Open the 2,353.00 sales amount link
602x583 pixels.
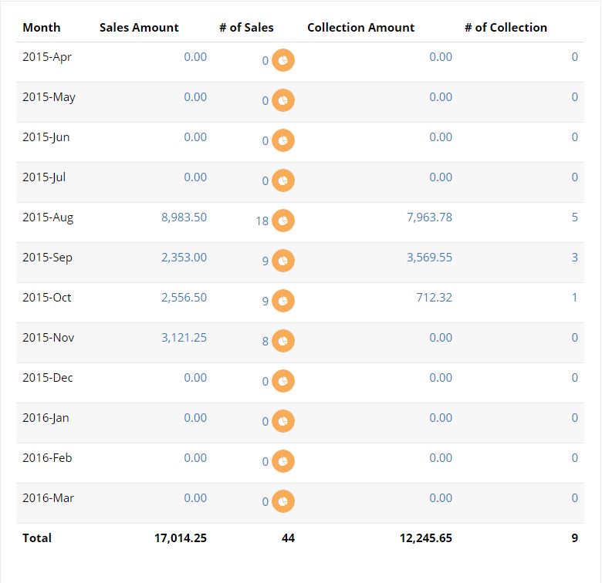pyautogui.click(x=184, y=258)
